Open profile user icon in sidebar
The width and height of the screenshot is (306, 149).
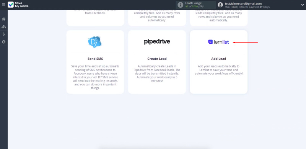(x=4, y=42)
